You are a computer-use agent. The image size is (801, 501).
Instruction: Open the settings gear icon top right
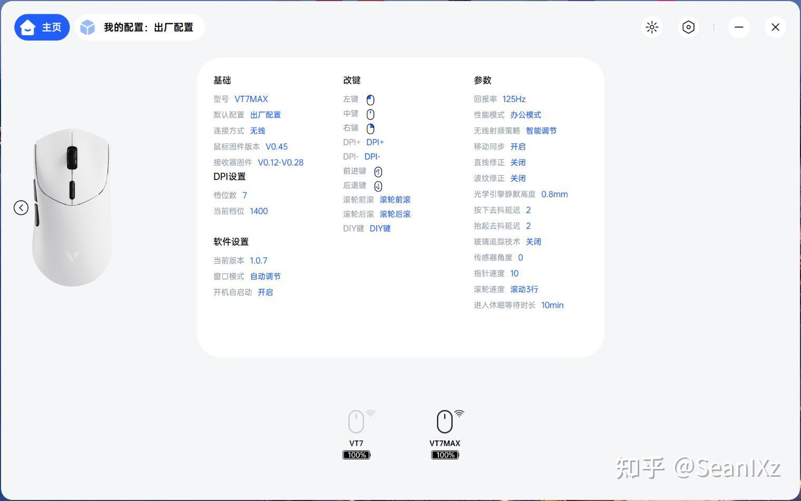click(x=688, y=27)
